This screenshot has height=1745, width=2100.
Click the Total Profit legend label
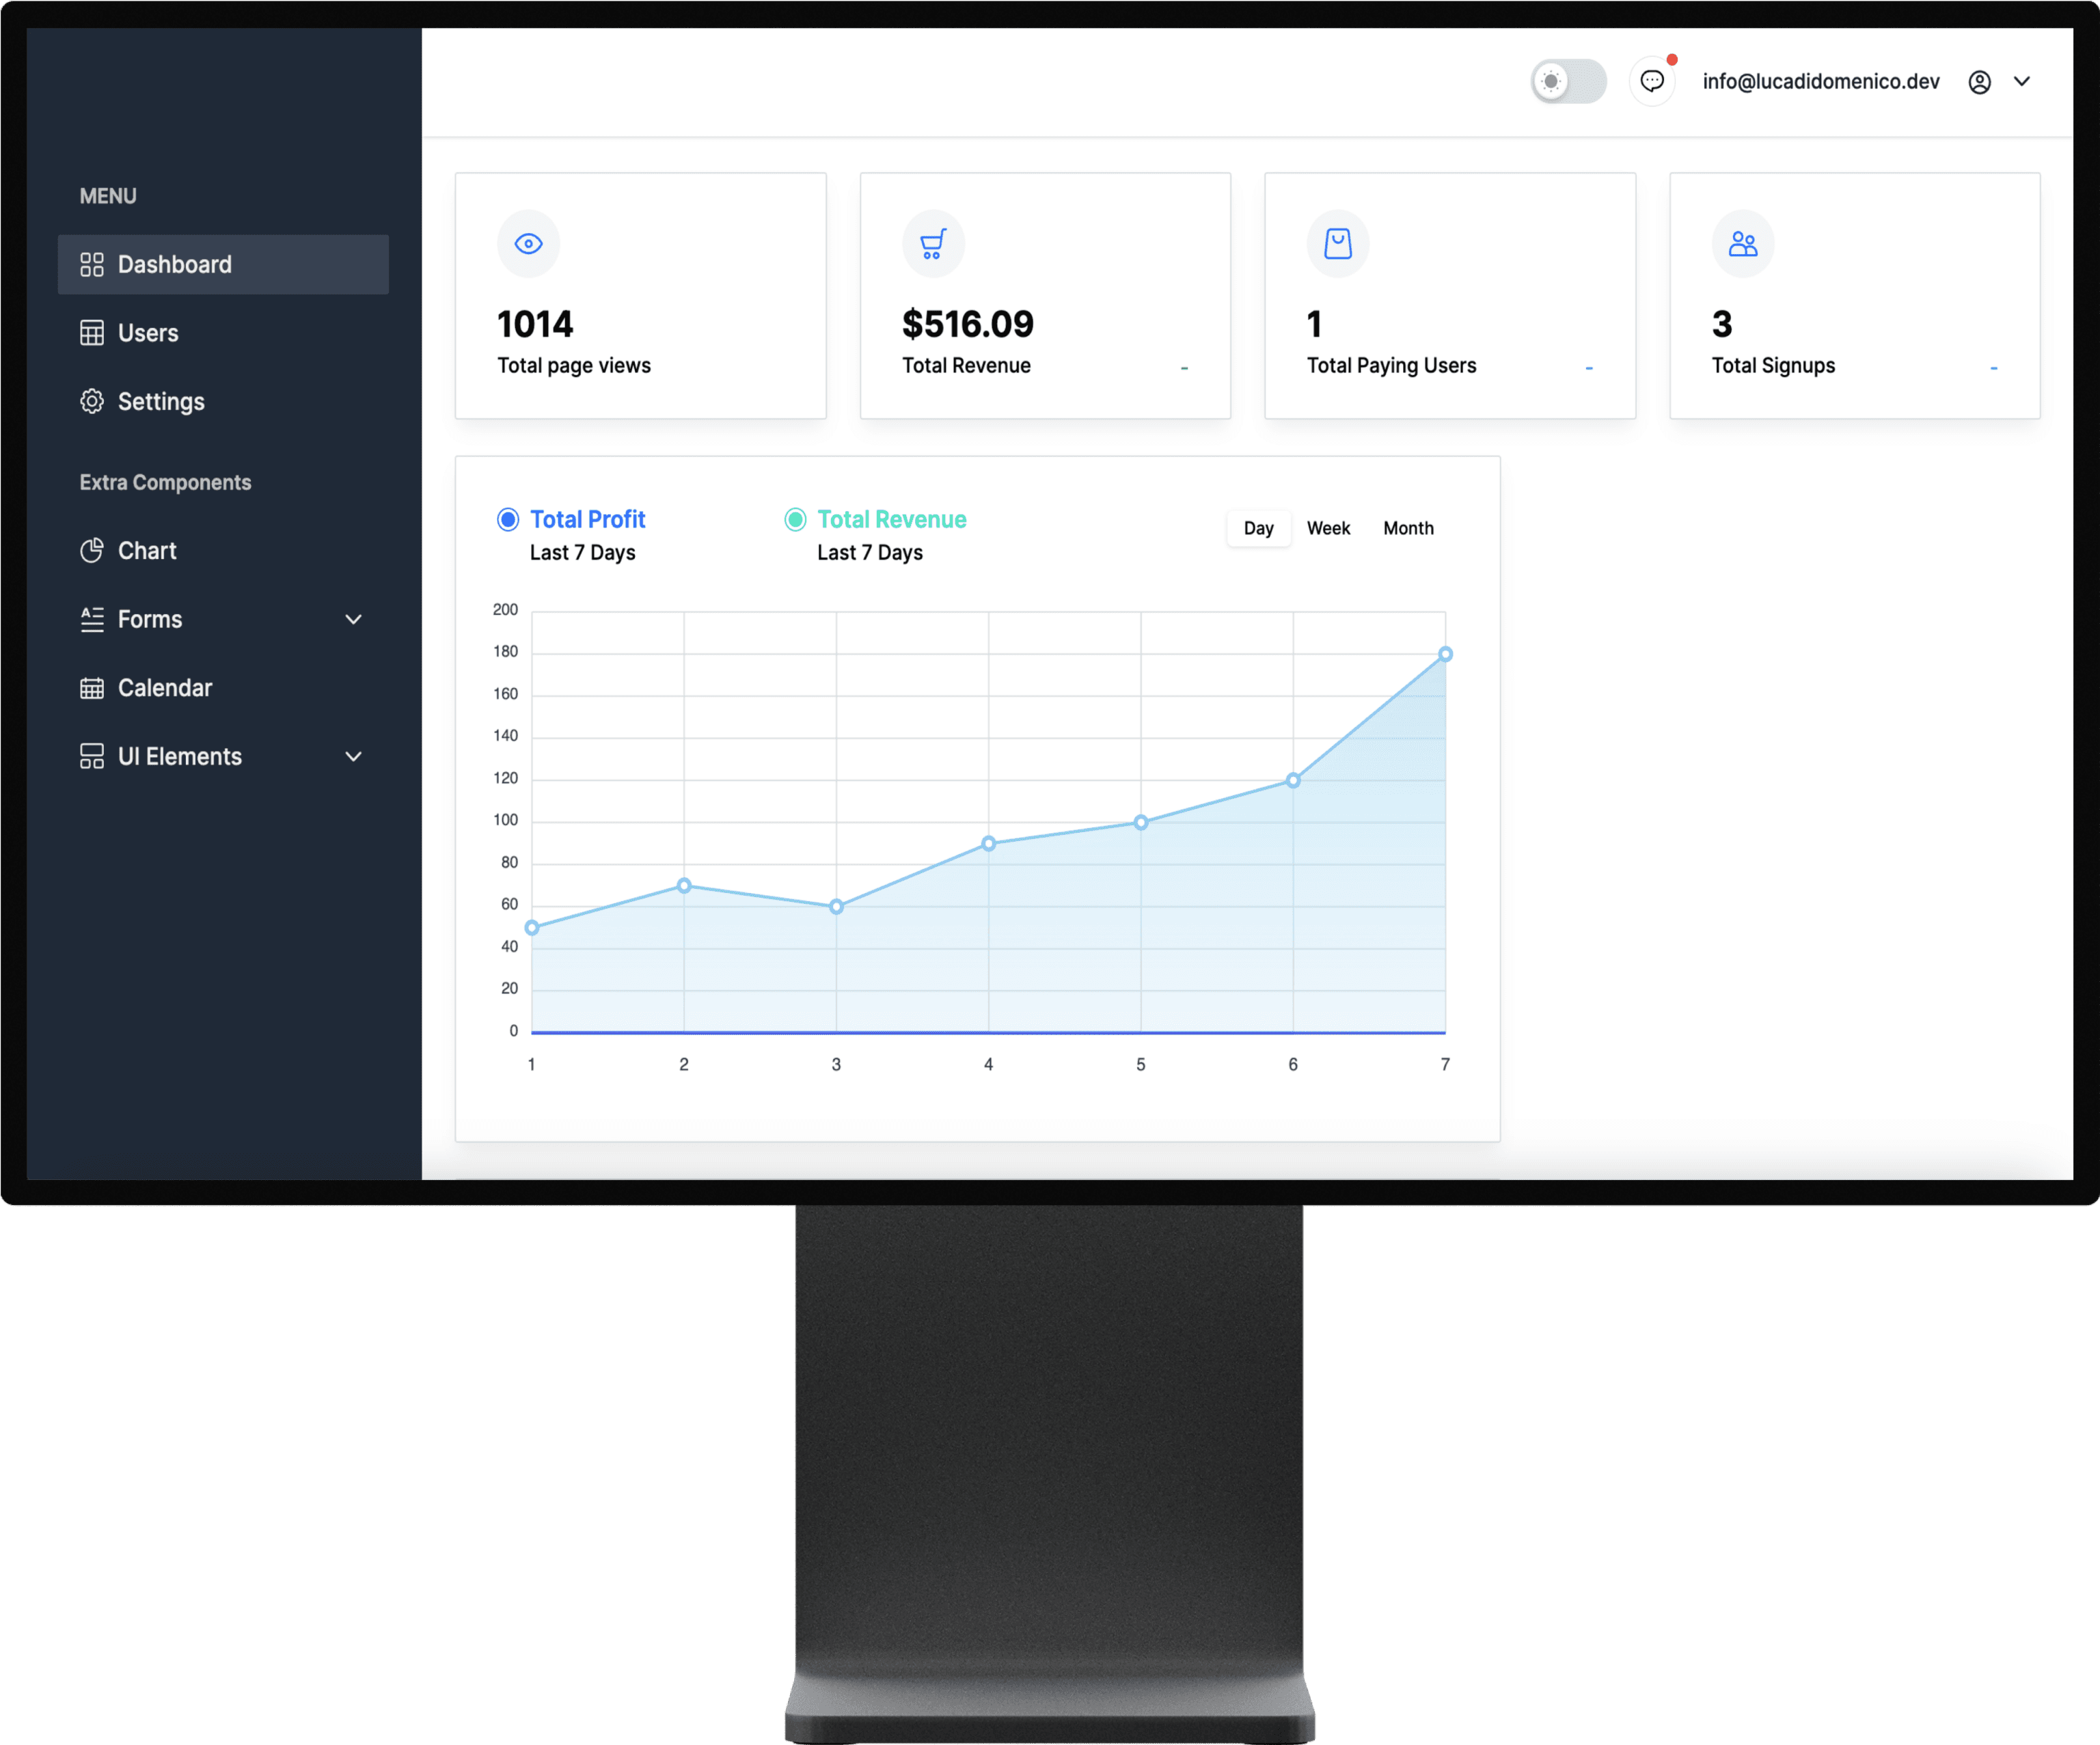[x=587, y=519]
